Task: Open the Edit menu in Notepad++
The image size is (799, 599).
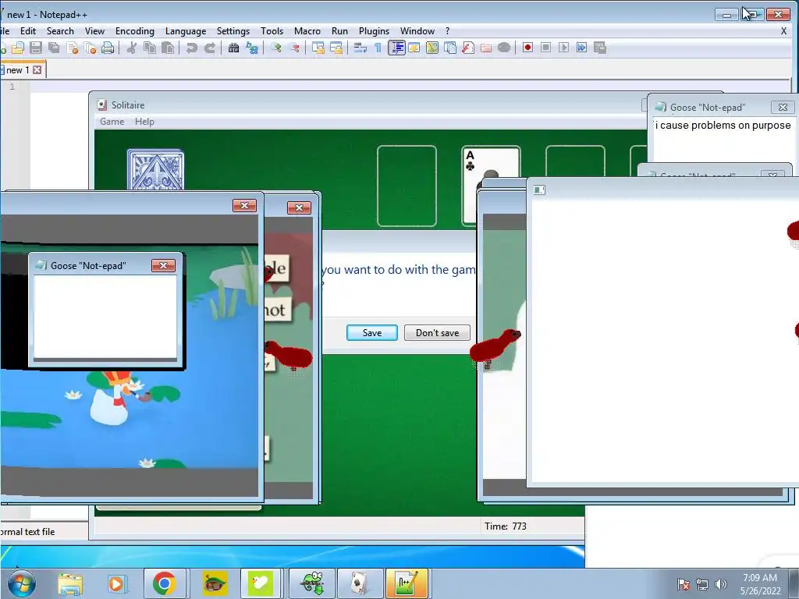Action: click(x=28, y=31)
